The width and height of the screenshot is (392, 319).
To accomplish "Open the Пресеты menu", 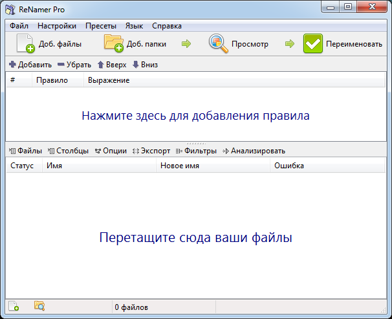I will (101, 26).
